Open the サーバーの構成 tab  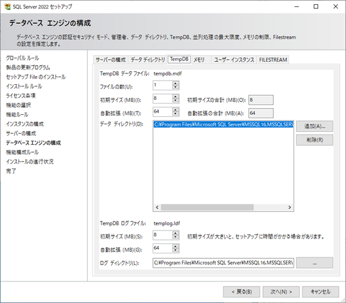[110, 60]
